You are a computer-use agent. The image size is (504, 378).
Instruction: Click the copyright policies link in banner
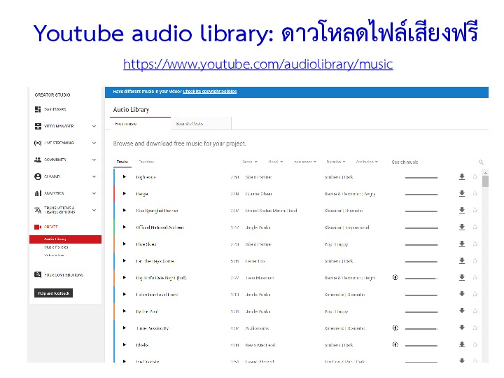click(209, 92)
